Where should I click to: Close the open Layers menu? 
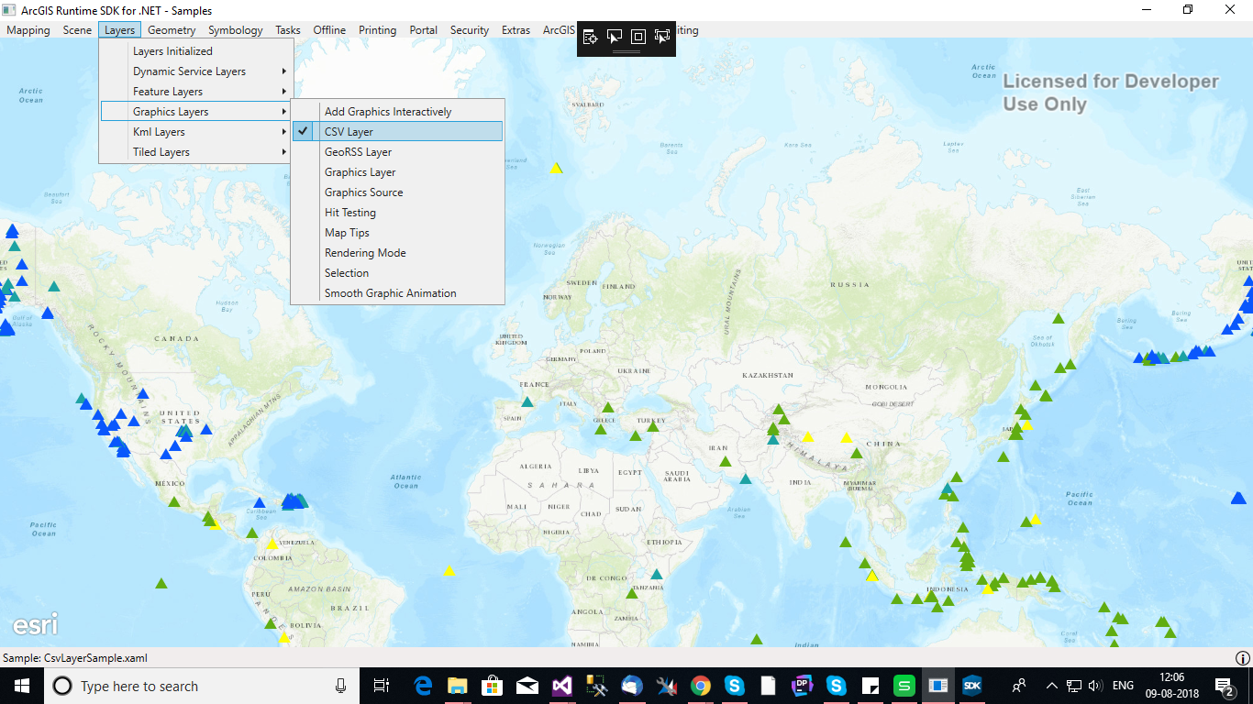tap(119, 30)
